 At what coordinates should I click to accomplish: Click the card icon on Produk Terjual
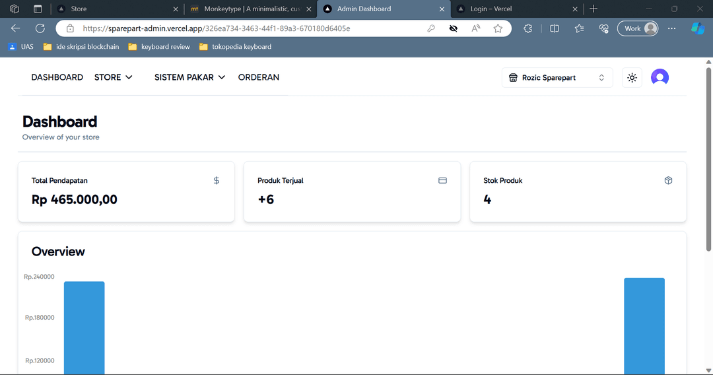[x=442, y=180]
